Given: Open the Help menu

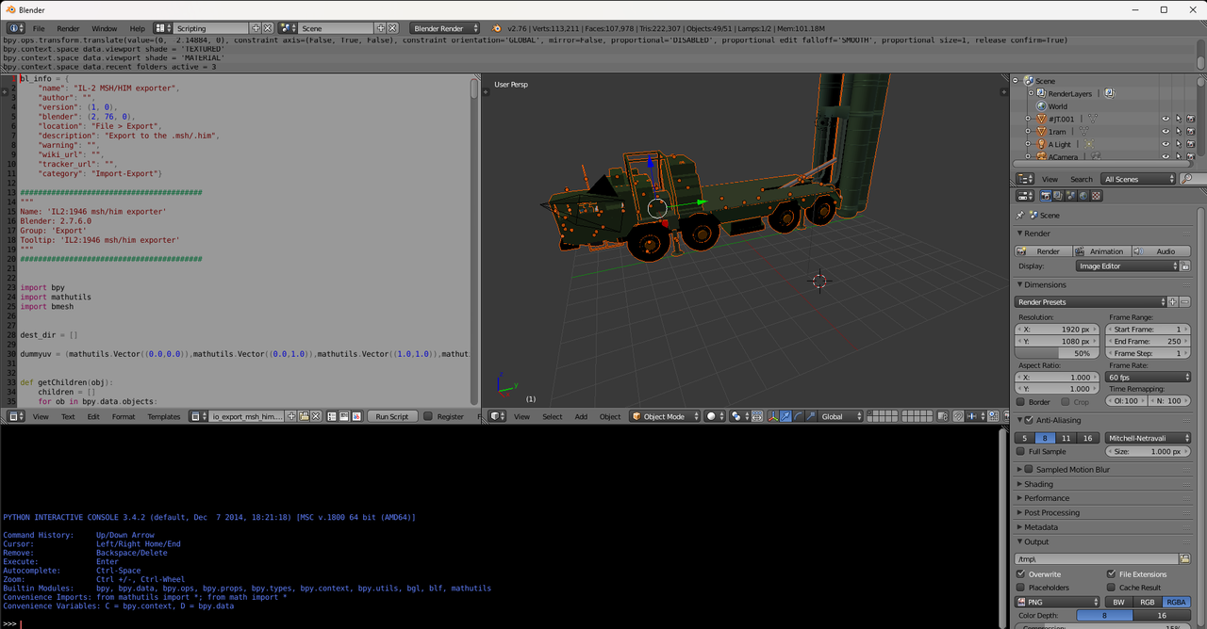Looking at the screenshot, I should (x=138, y=28).
